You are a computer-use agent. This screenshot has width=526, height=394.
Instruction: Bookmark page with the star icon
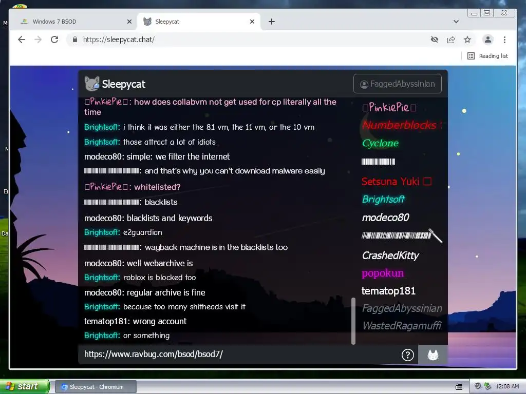[x=467, y=40]
